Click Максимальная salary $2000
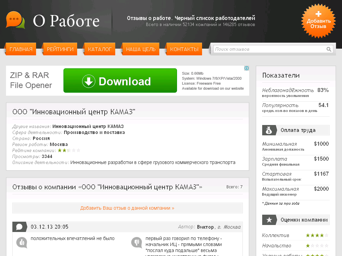The width and height of the screenshot is (342, 256). point(321,189)
